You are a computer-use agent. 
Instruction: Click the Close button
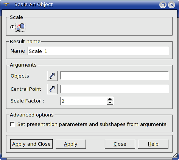point(120,144)
